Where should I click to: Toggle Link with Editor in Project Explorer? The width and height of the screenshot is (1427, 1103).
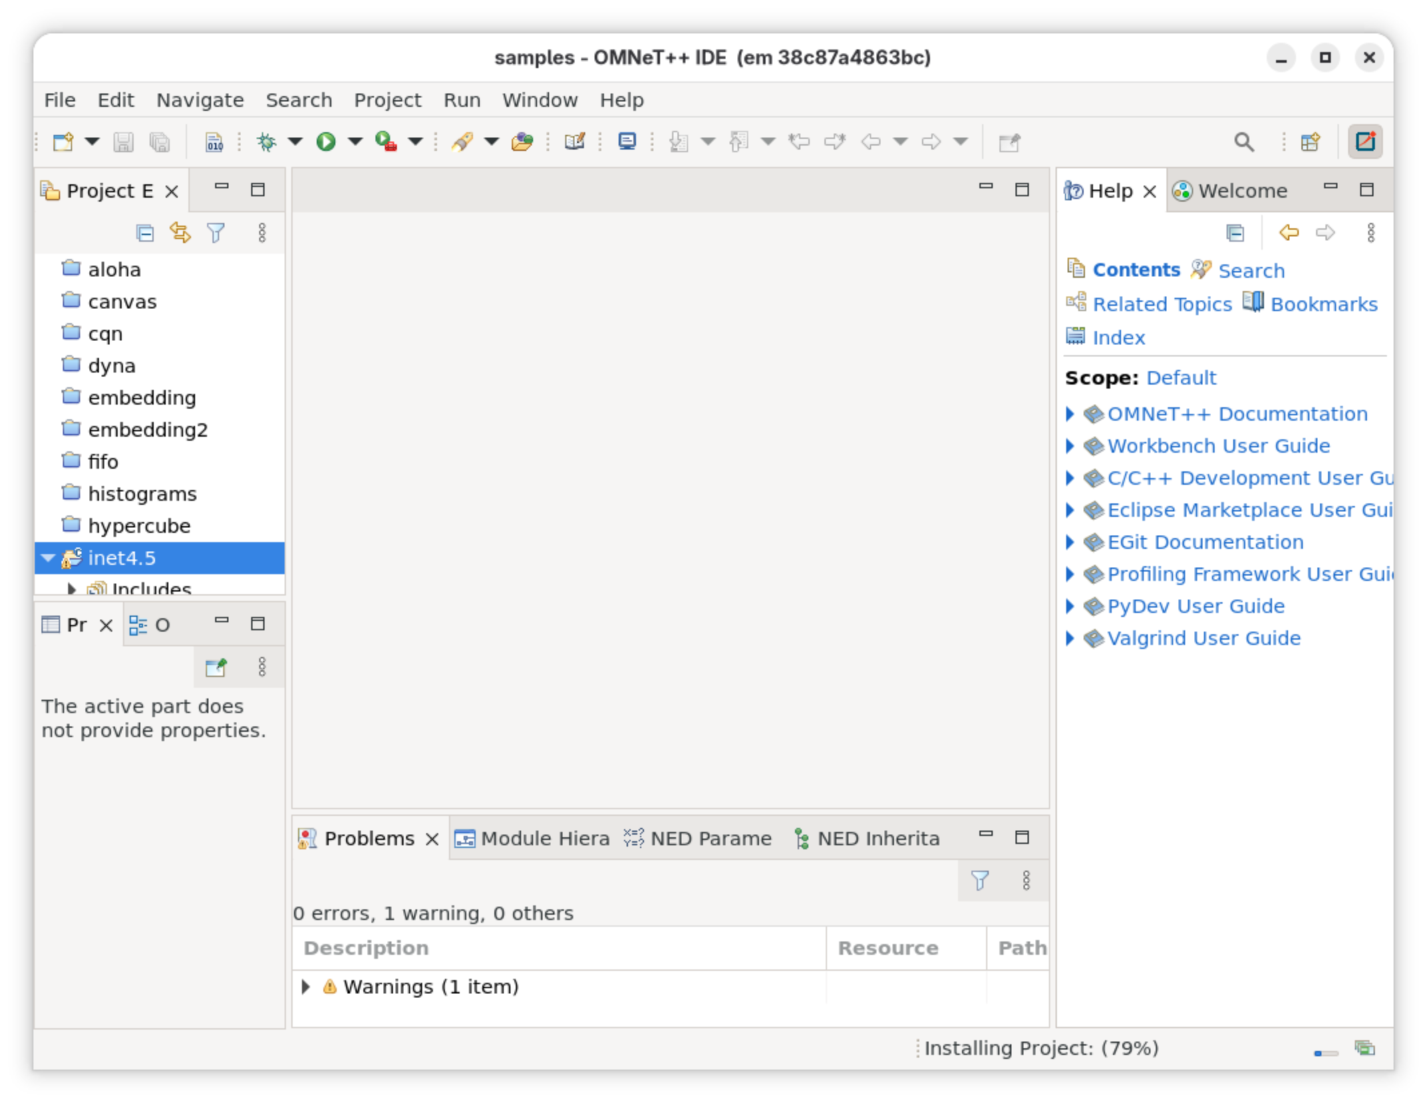coord(180,233)
